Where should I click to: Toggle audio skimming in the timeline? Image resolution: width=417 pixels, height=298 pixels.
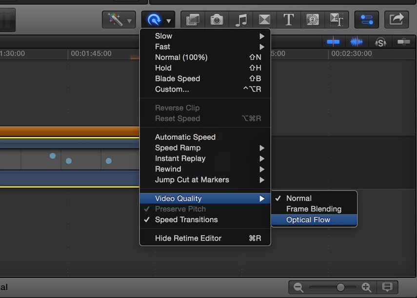click(x=356, y=41)
